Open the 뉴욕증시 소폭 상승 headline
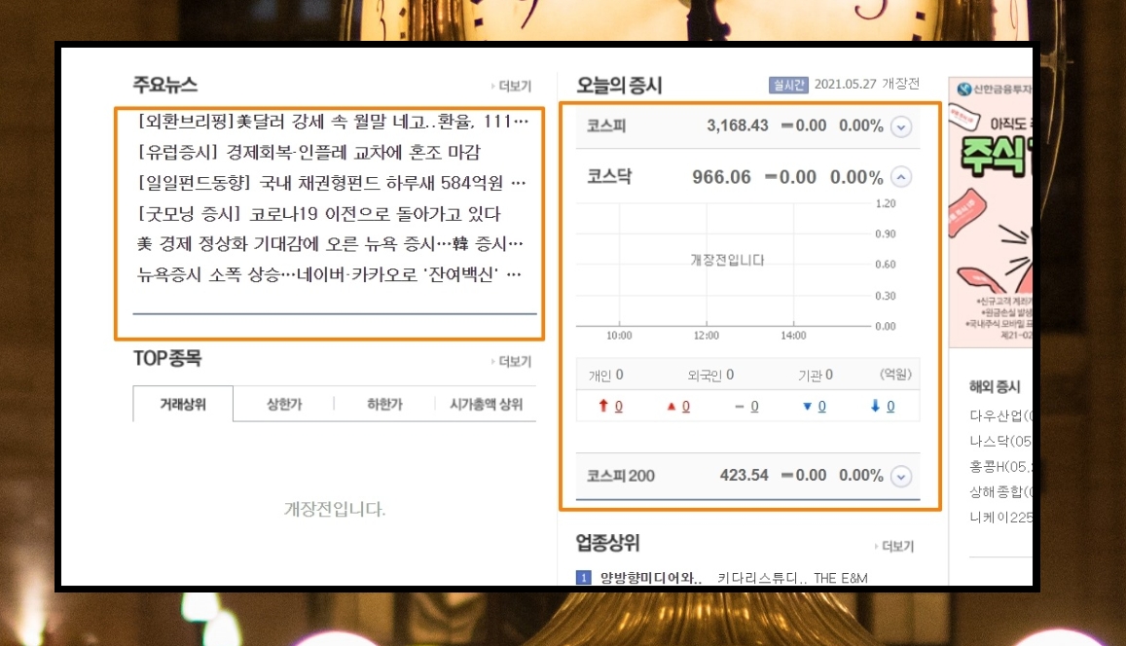1126x646 pixels. coord(329,275)
